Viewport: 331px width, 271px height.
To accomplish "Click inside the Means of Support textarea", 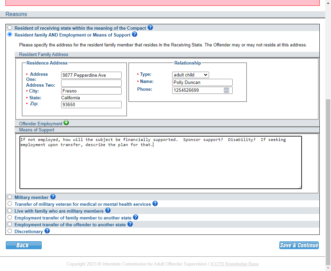I will pyautogui.click(x=161, y=162).
